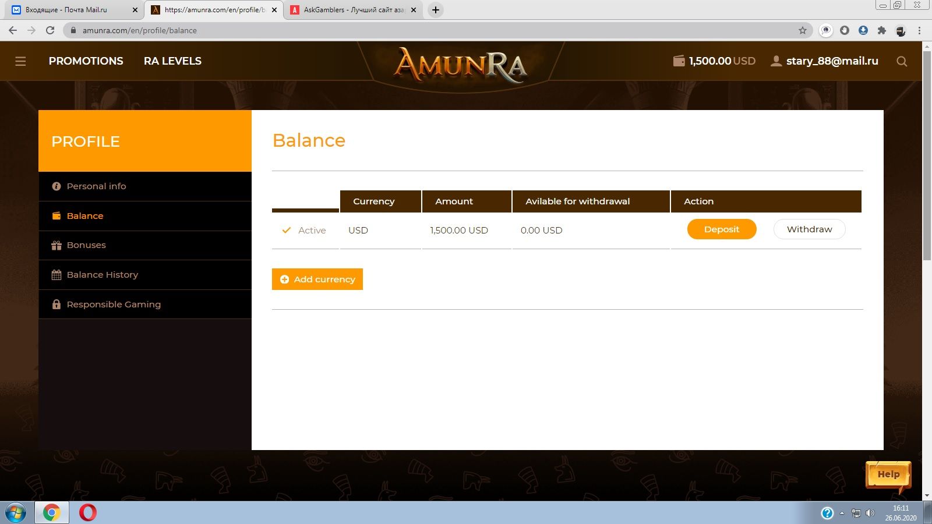The height and width of the screenshot is (524, 932).
Task: Click the 0.00 USD withdrawal value
Action: pyautogui.click(x=542, y=231)
